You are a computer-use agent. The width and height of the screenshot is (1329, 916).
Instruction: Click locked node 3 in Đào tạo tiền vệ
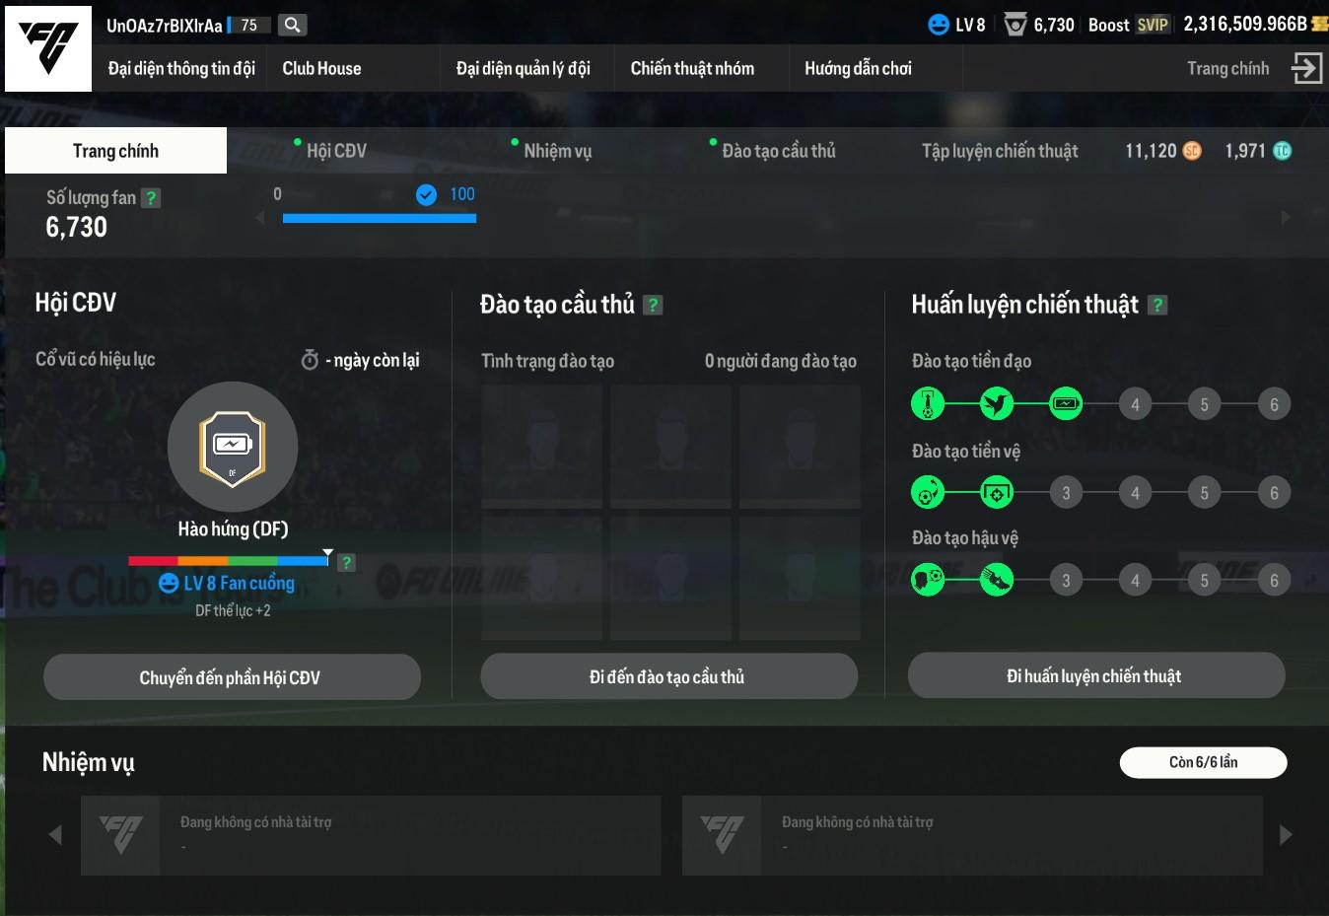tap(1066, 492)
